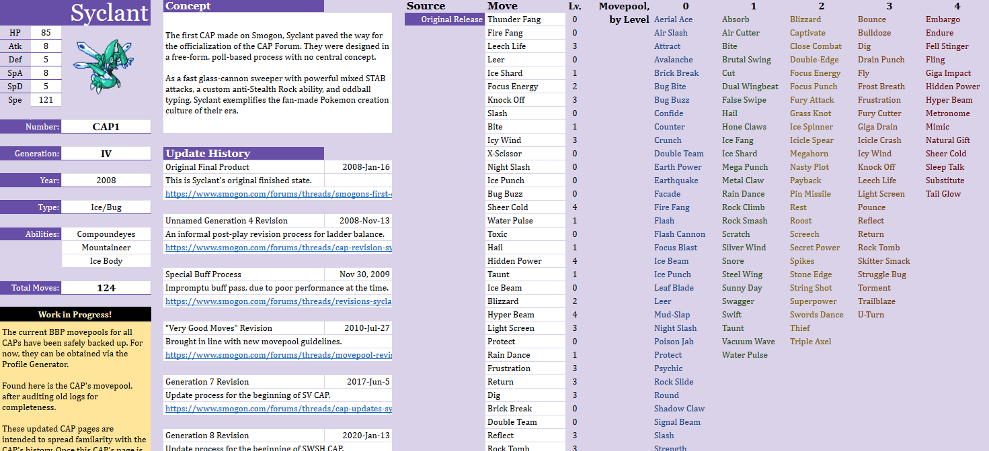Viewport: 989px width, 451px height.
Task: Select the date 2008-Jan-16
Action: tap(358, 167)
